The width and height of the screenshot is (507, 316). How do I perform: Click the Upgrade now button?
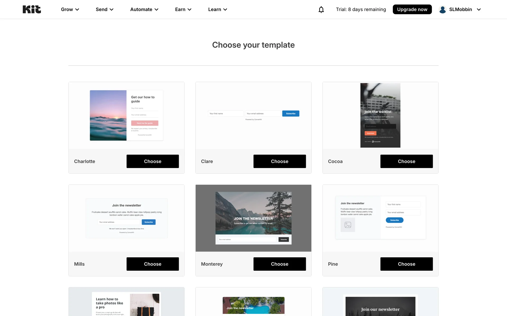pos(412,9)
